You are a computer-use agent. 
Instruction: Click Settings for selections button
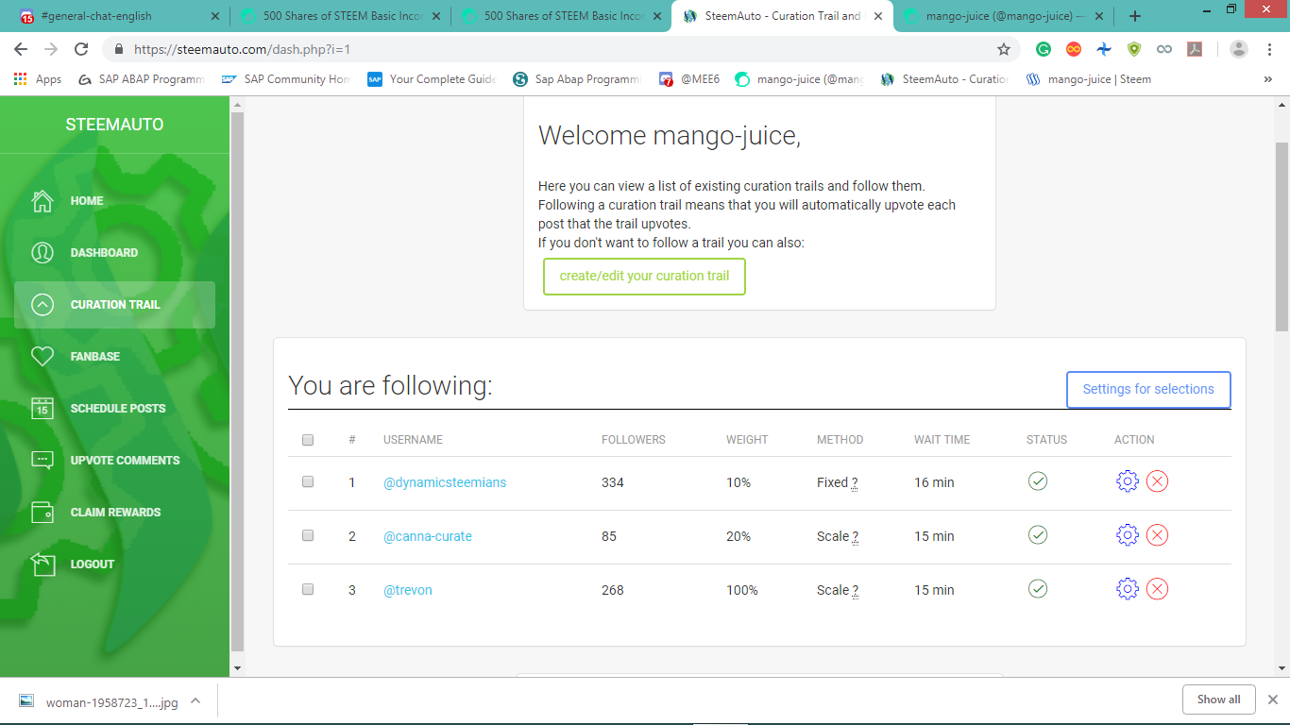[x=1148, y=389]
